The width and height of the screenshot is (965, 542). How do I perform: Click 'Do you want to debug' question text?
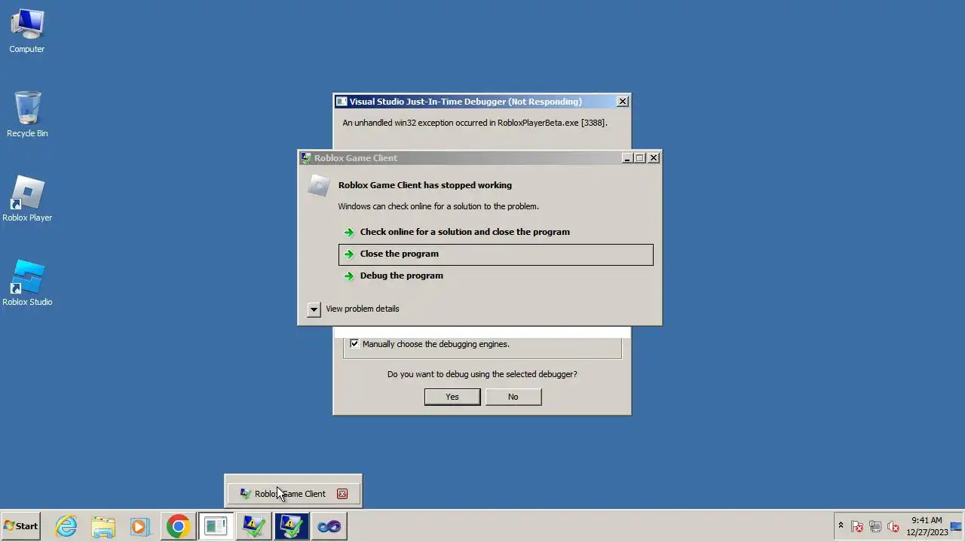tap(482, 374)
